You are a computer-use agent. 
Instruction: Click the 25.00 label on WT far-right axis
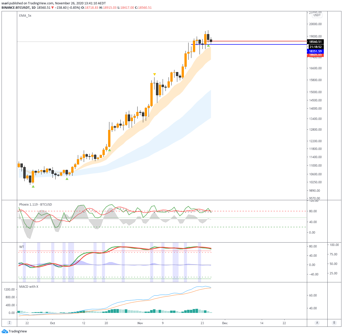pyautogui.click(x=334, y=273)
